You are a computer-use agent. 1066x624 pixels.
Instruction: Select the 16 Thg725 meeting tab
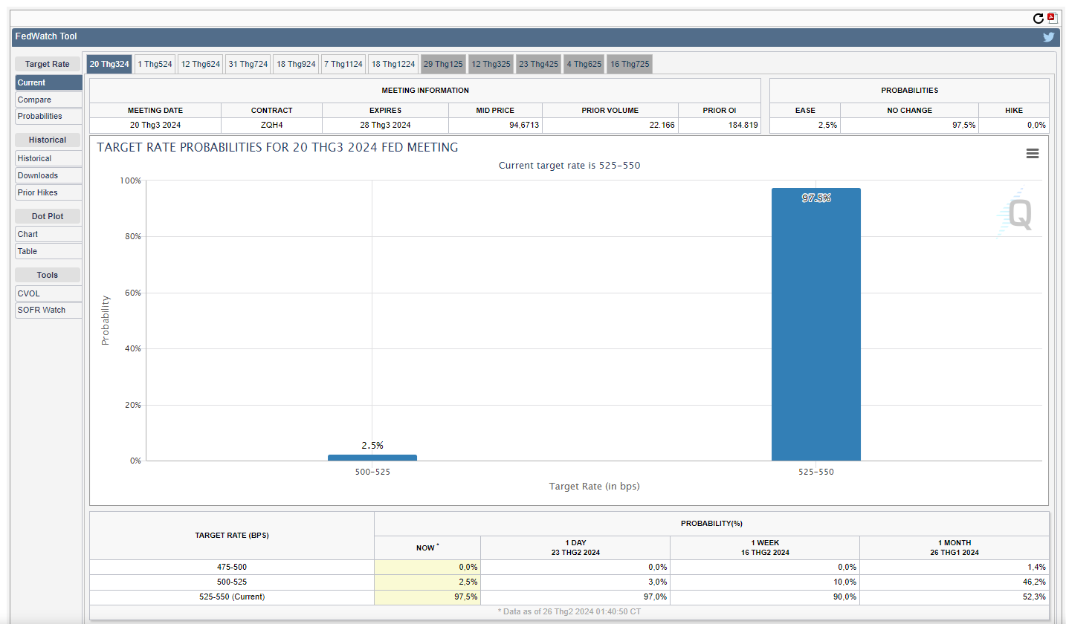630,64
